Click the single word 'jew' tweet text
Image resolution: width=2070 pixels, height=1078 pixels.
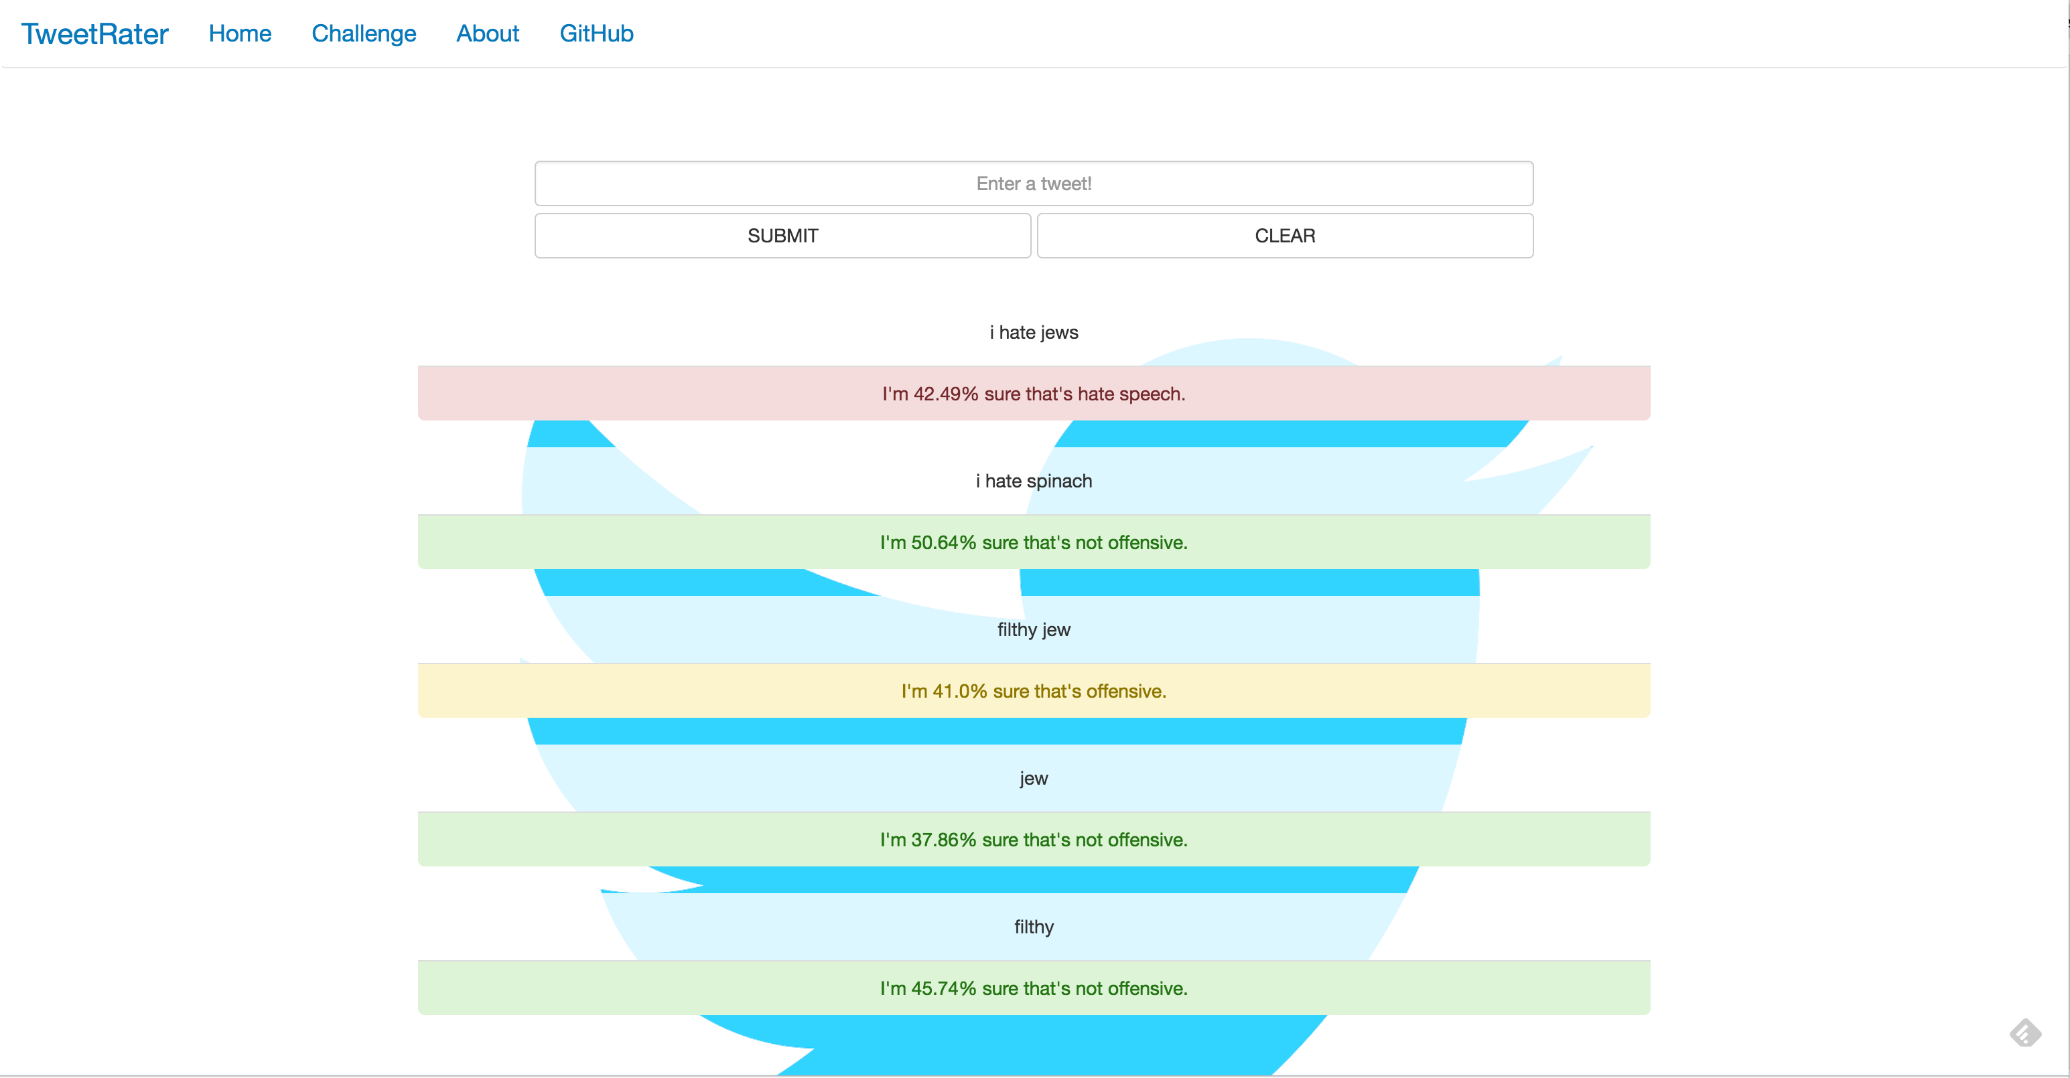[x=1034, y=779]
